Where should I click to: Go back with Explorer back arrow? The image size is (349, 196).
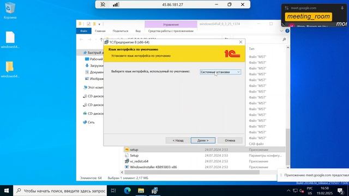[x=81, y=40]
